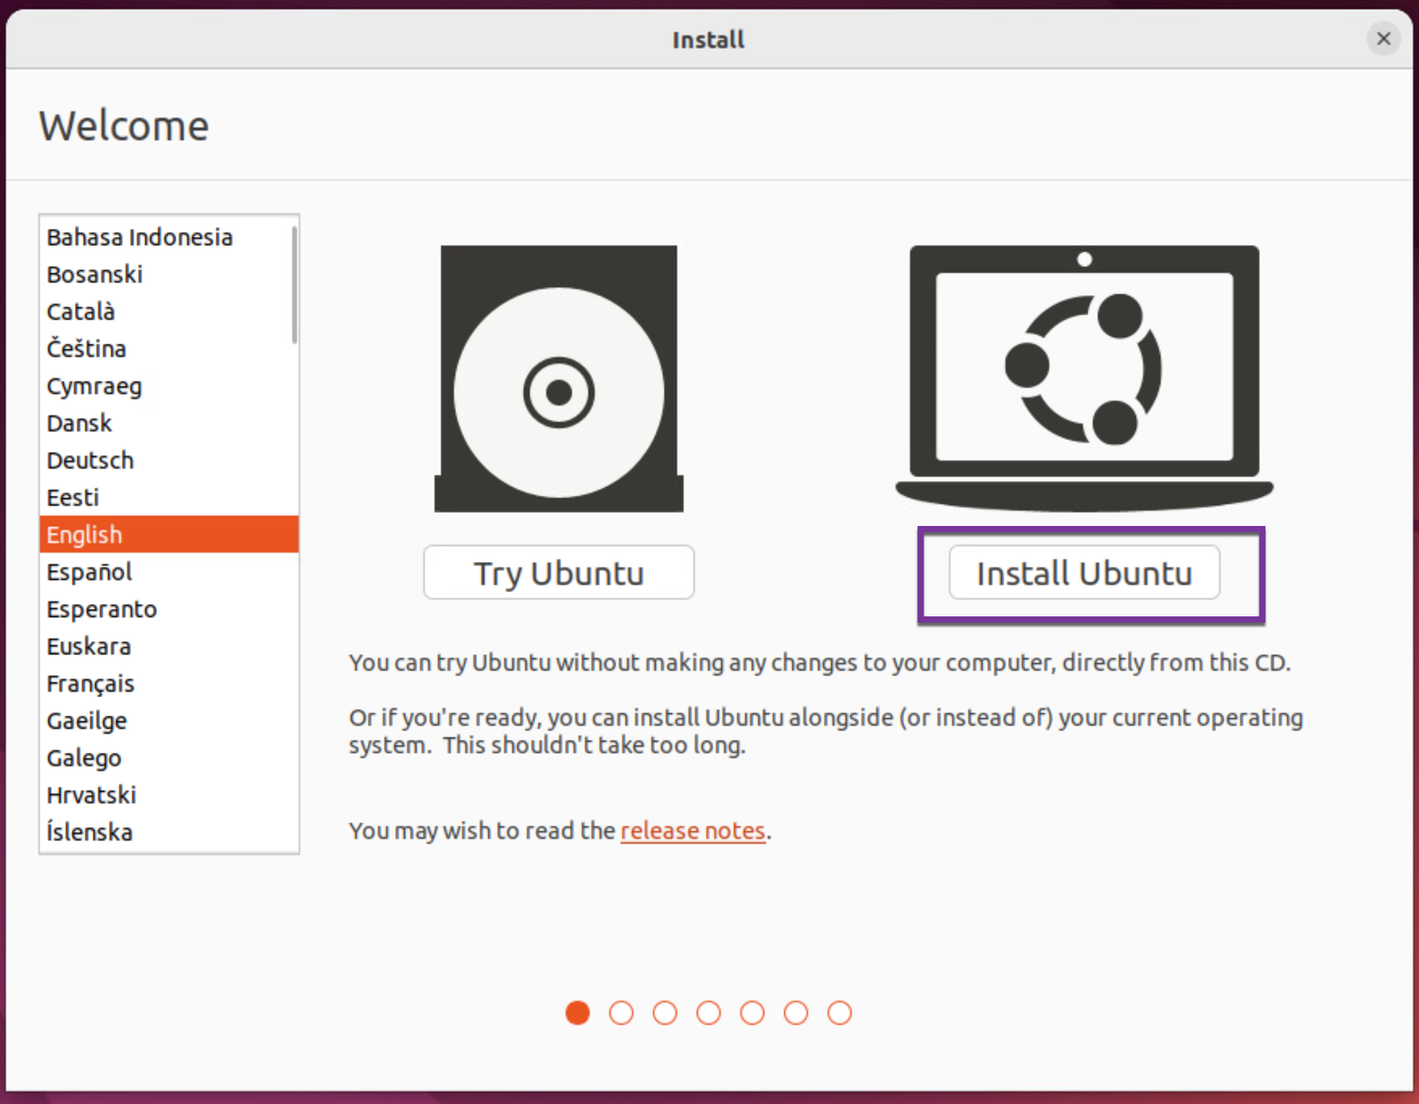1419x1104 pixels.
Task: Click the first filled progress dot
Action: [577, 1013]
